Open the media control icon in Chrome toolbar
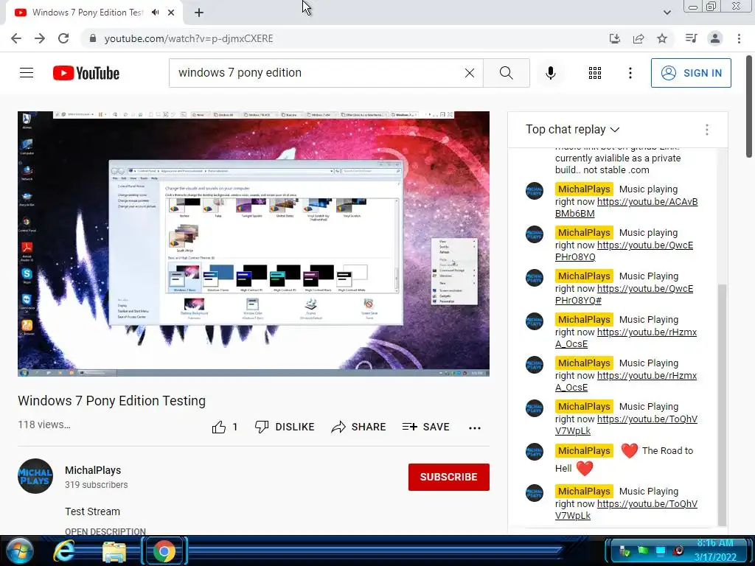The height and width of the screenshot is (566, 755). (x=692, y=38)
